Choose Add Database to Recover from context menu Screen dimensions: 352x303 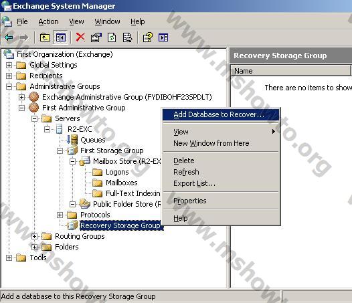tap(221, 114)
